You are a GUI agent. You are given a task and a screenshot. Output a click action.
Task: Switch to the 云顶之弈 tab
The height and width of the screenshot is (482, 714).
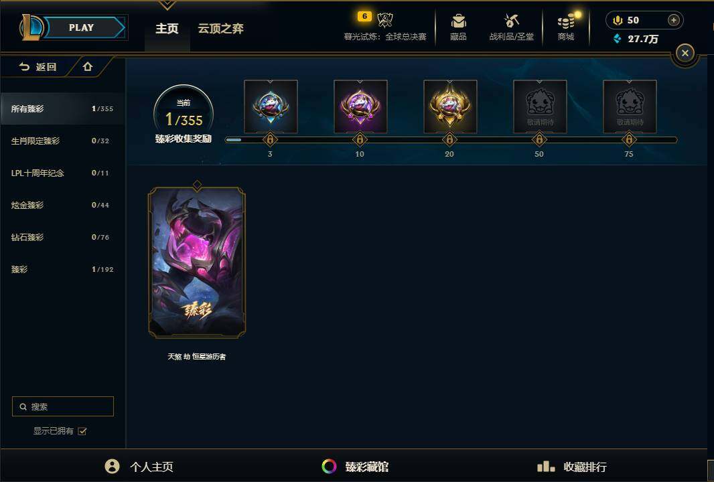[220, 28]
